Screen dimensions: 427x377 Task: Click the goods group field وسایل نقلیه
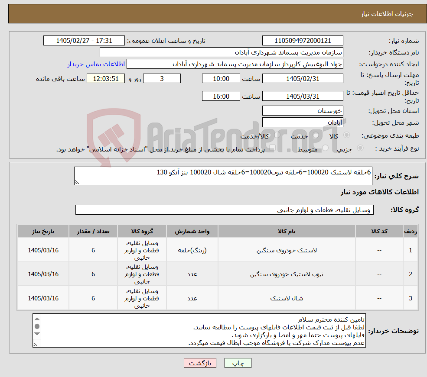pos(225,210)
